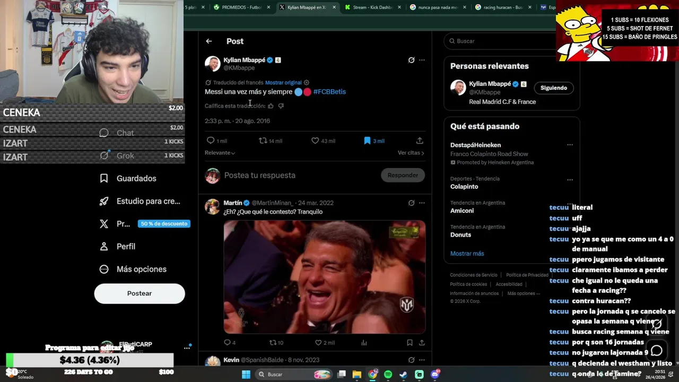Share Mbappé's post
The height and width of the screenshot is (382, 679).
[x=420, y=141]
